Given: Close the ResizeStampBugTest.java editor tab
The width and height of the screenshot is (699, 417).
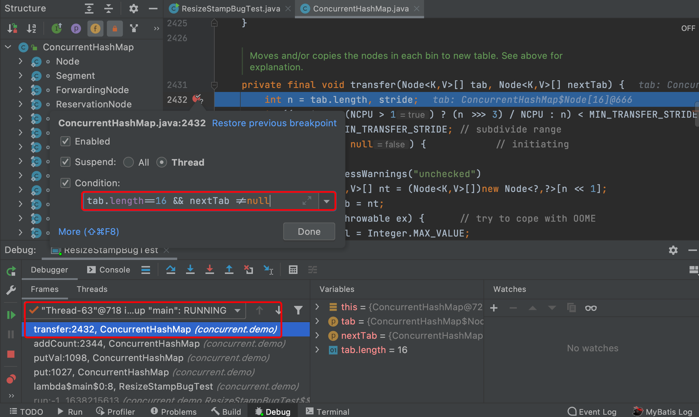Looking at the screenshot, I should click(288, 9).
